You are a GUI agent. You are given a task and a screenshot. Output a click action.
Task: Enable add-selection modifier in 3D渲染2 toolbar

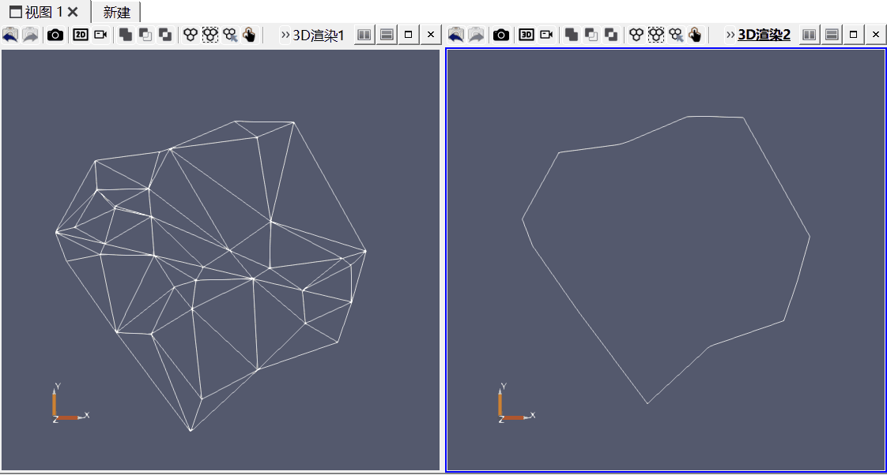[572, 35]
